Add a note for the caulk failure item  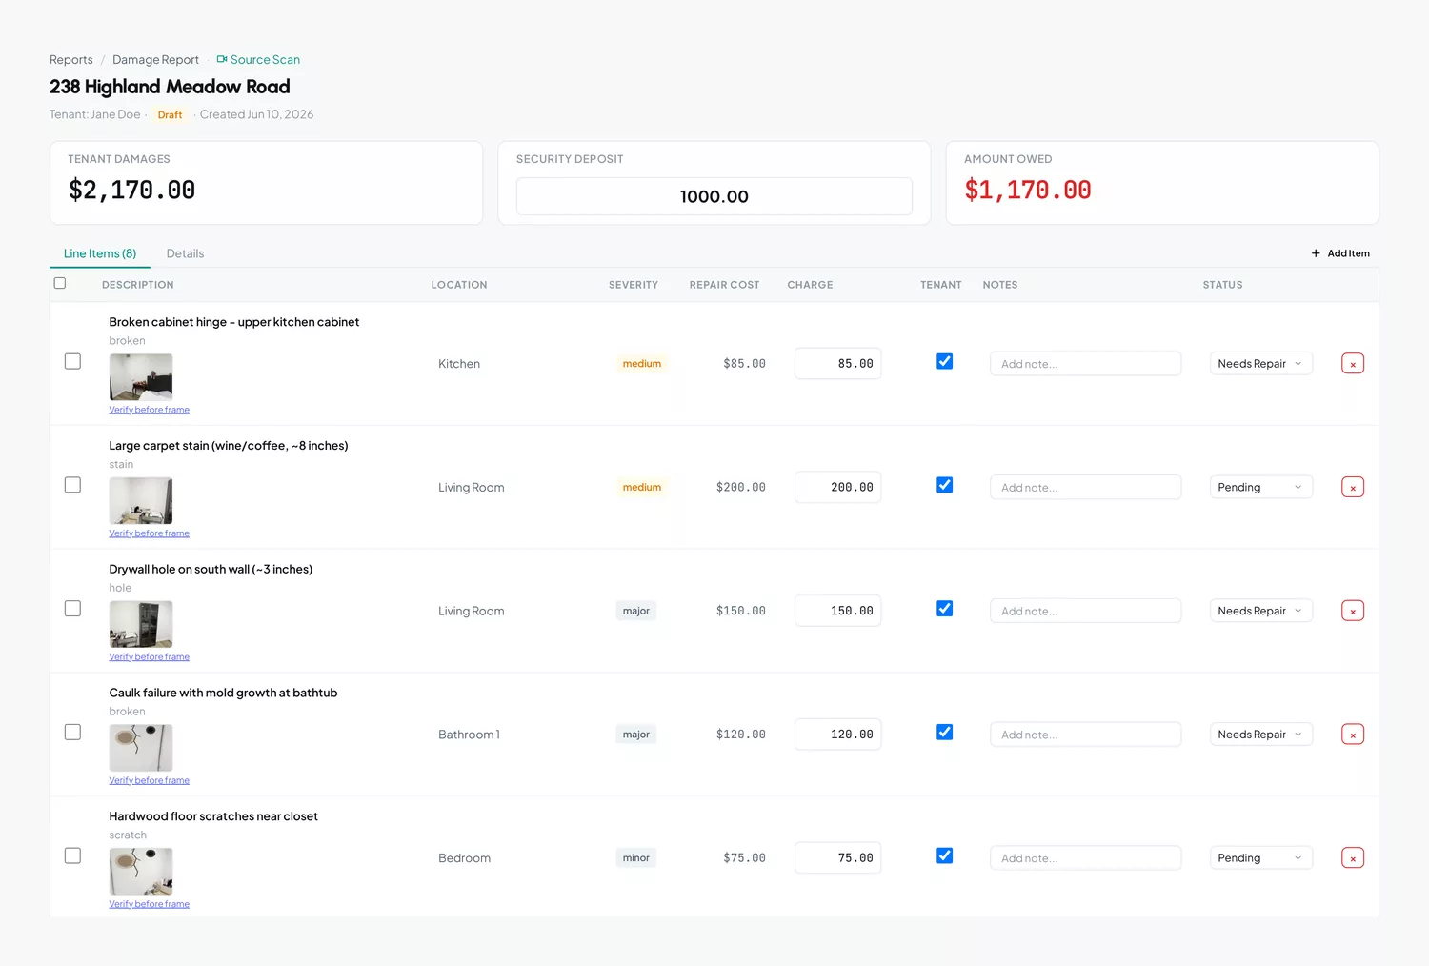tap(1085, 735)
